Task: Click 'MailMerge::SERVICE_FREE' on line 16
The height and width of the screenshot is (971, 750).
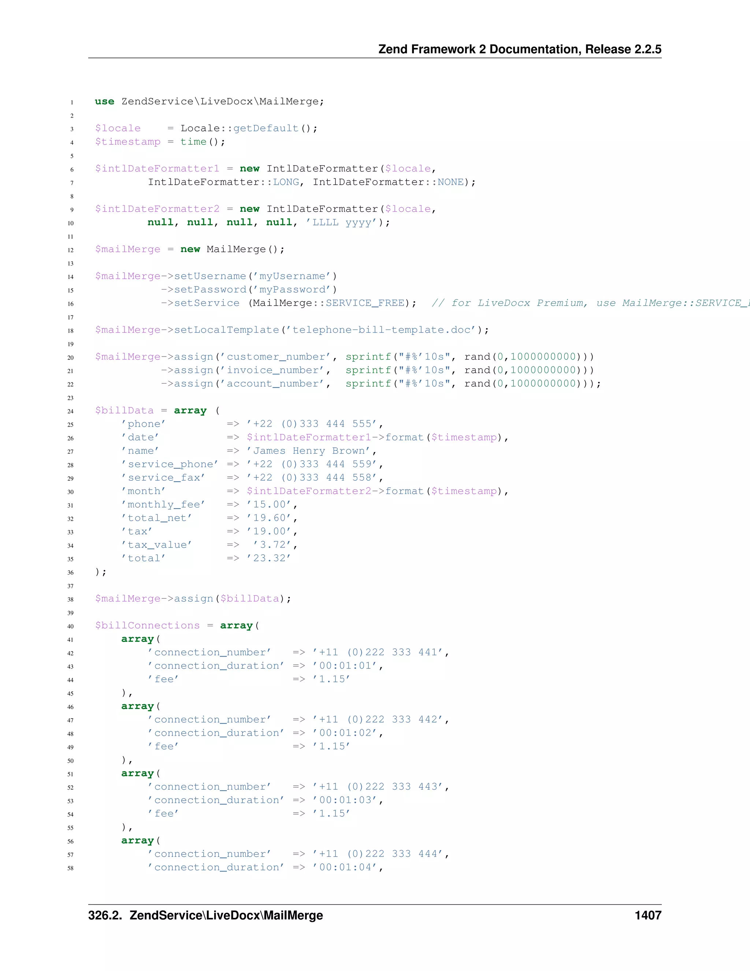Action: 329,303
